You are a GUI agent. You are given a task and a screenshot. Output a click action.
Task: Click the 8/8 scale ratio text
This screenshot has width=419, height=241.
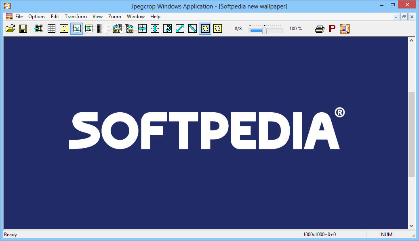click(x=238, y=29)
